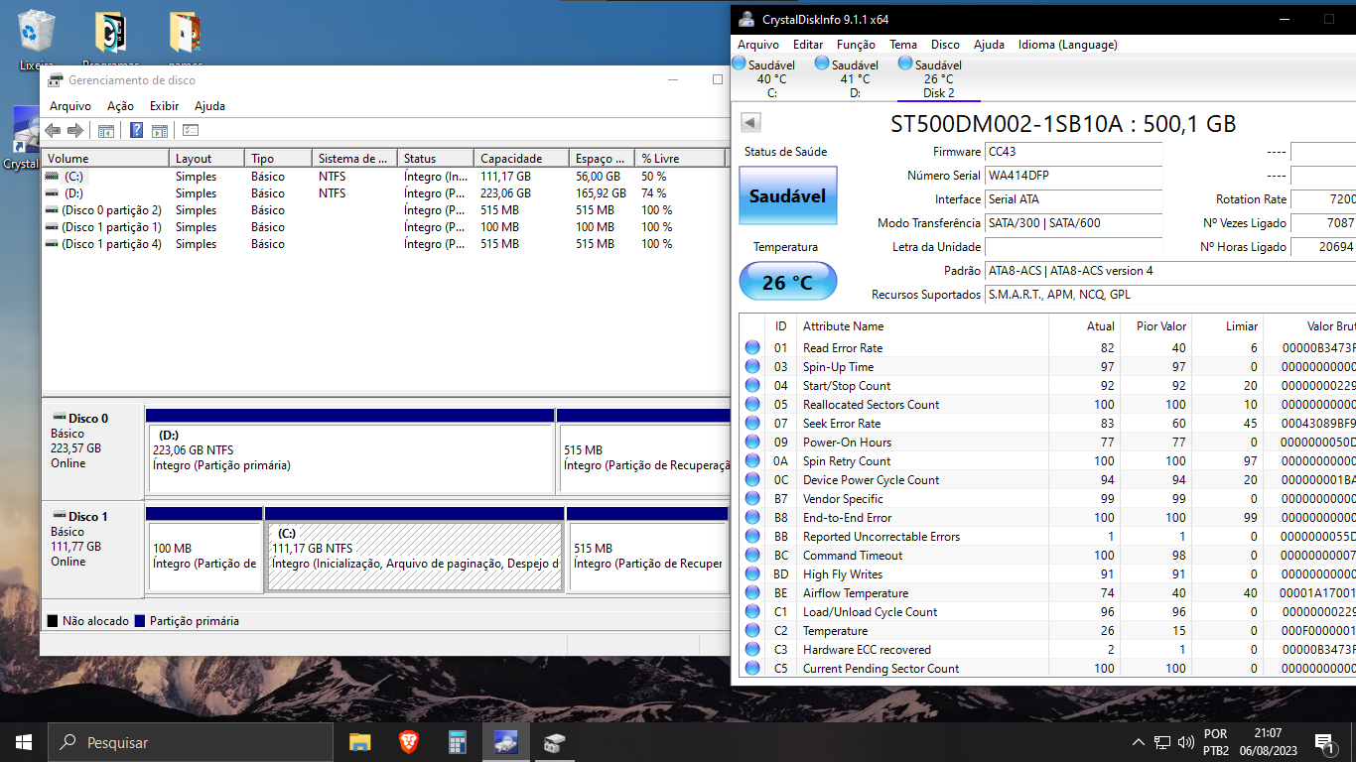
Task: Select (D:) volume row in list
Action: (384, 193)
